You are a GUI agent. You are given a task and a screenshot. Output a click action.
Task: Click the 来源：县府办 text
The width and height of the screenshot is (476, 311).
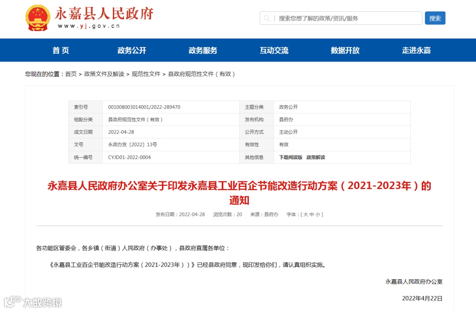tap(264, 215)
